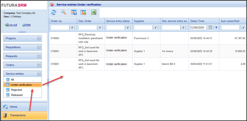Switch to the Home tab
Screen dimensions: 247x121
(x=14, y=107)
